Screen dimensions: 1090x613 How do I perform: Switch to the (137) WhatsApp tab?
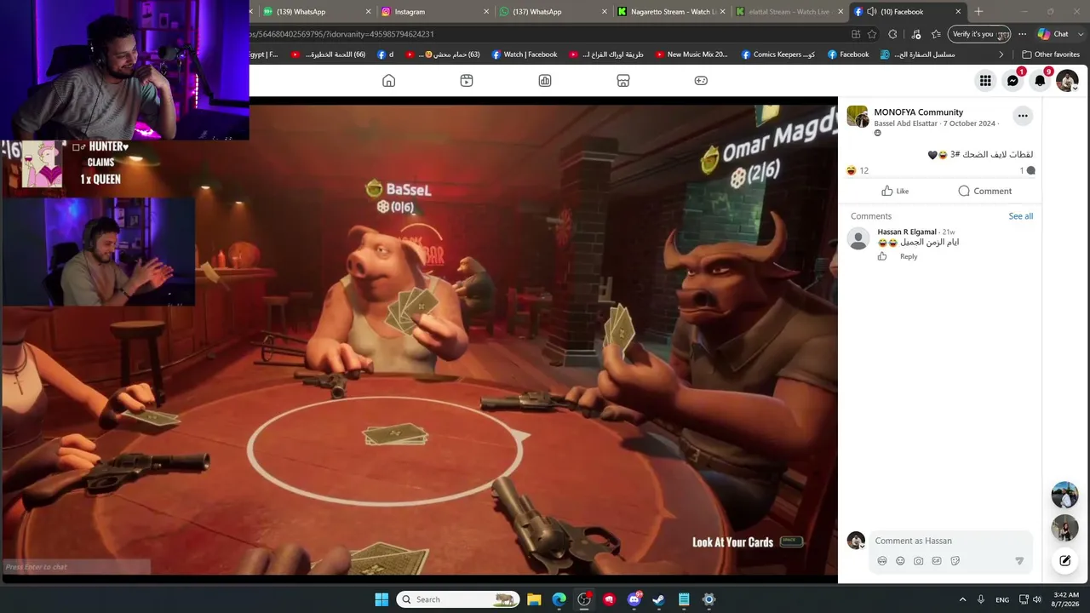(x=554, y=12)
